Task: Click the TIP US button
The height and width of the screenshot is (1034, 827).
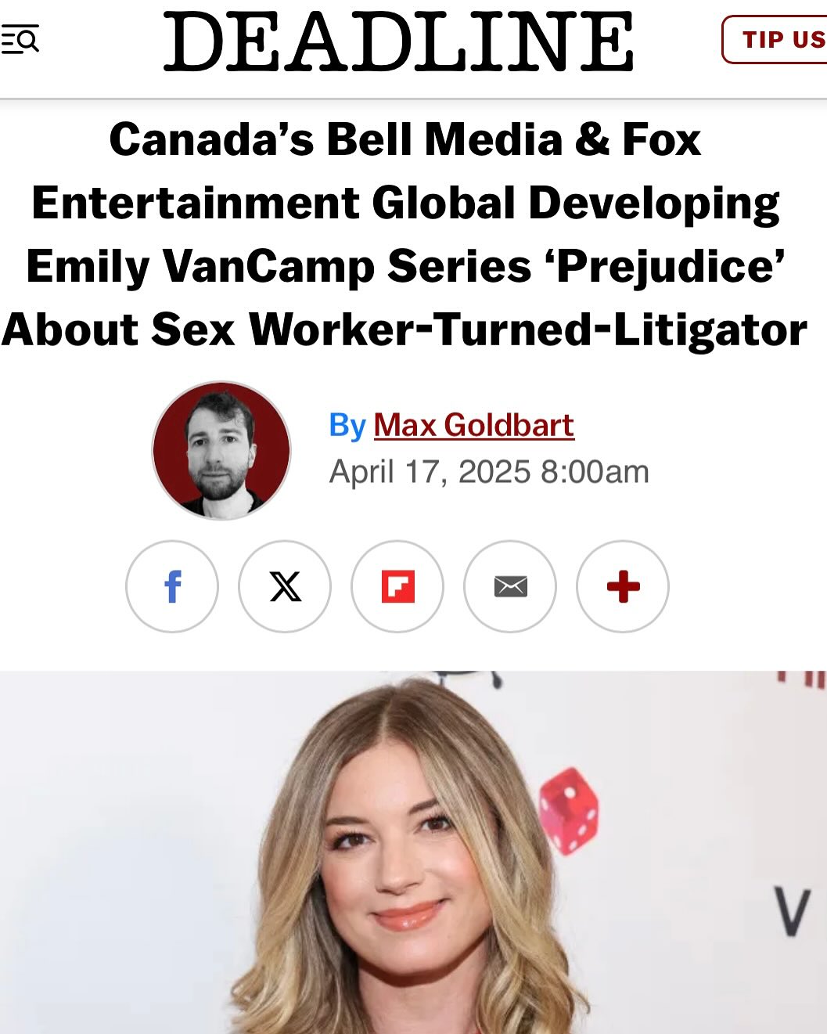Action: pos(775,40)
